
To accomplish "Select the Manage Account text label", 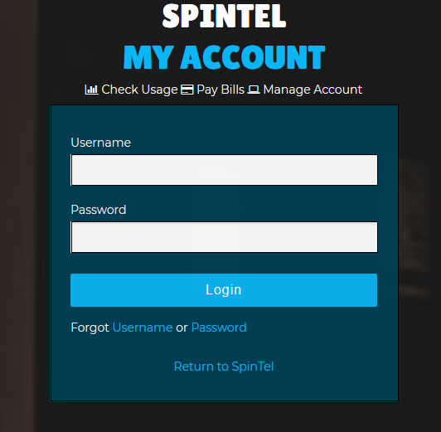I will [313, 90].
